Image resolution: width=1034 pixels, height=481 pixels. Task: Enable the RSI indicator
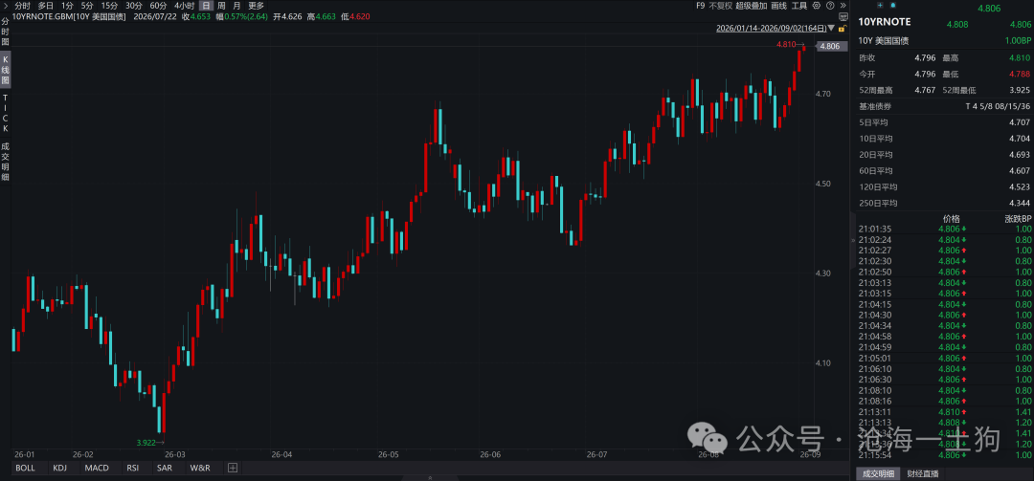pyautogui.click(x=132, y=468)
